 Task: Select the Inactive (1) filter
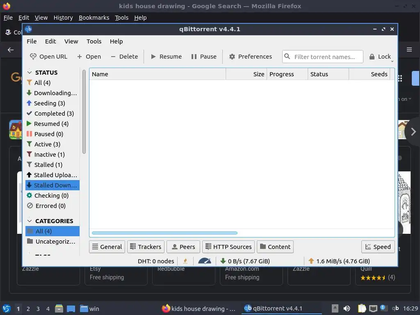tap(52, 155)
